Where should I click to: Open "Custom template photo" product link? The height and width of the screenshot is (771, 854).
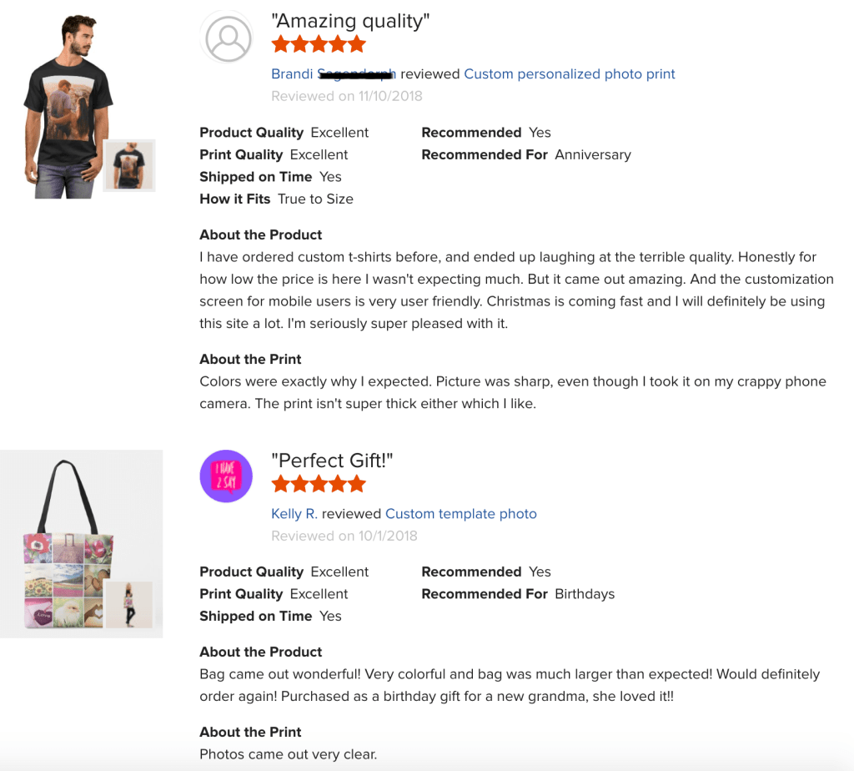click(461, 514)
